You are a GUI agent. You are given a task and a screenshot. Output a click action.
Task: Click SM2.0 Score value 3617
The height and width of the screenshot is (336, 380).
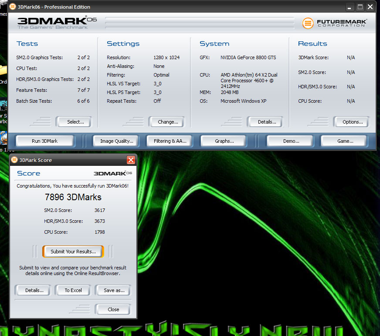100,210
